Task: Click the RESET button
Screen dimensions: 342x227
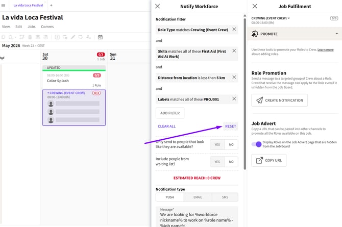Action: 231,127
